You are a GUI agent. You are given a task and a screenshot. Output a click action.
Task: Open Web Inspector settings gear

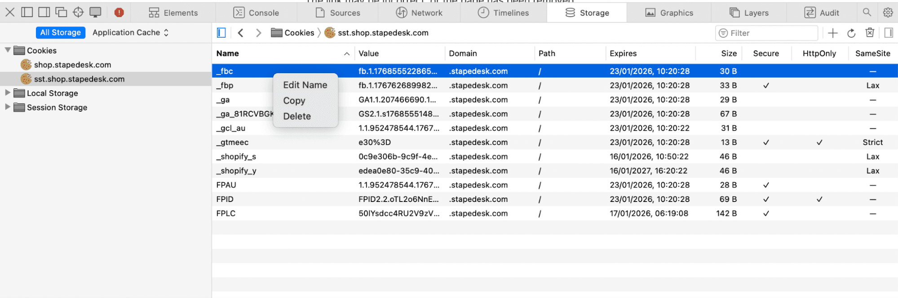point(888,13)
